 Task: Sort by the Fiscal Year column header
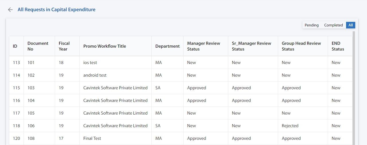point(64,46)
